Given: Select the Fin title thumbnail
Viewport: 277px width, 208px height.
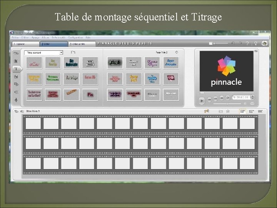Looking at the screenshot, I should pos(90,95).
